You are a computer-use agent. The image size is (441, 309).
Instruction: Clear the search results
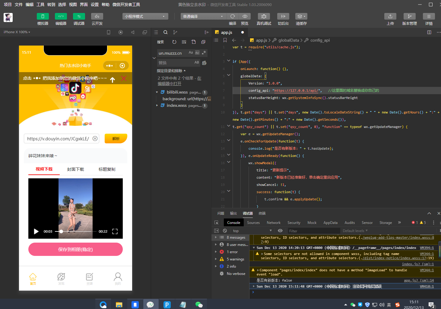[184, 42]
